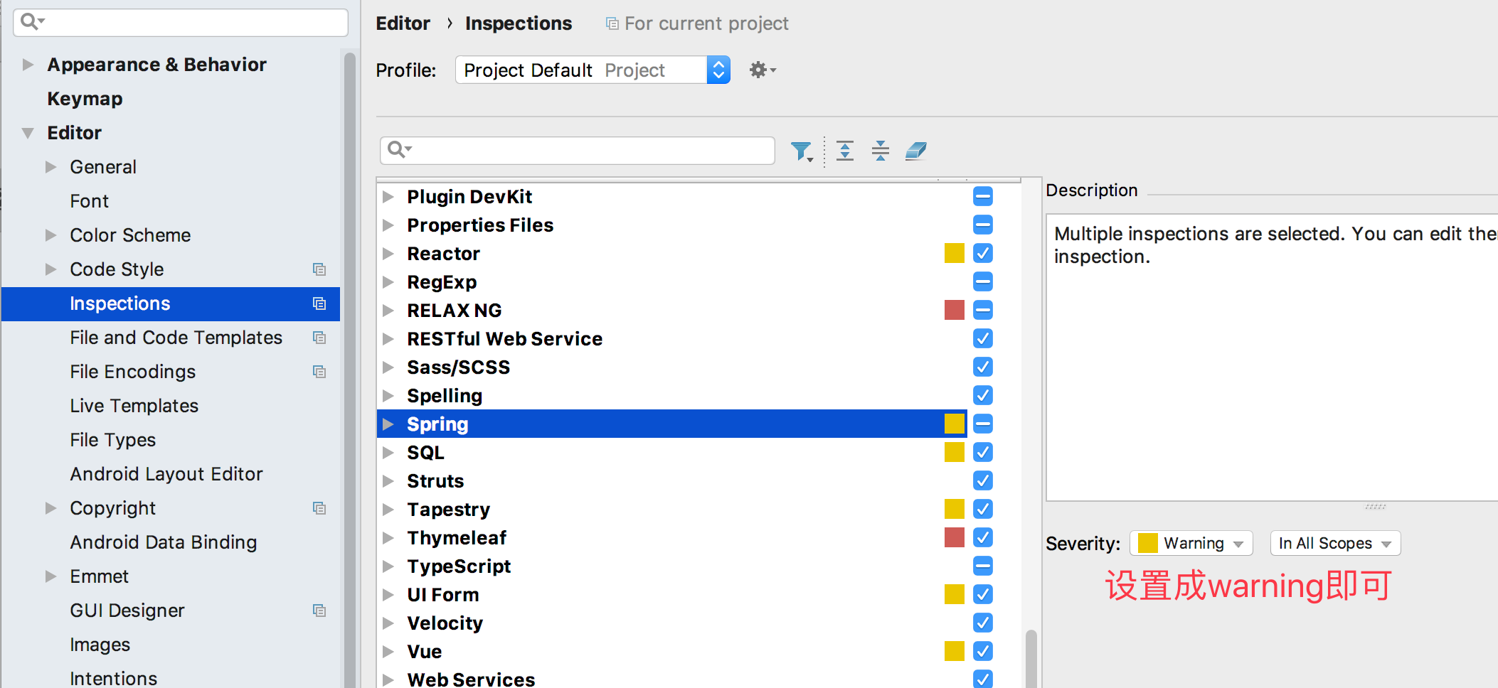Open the filter inspections funnel icon

[x=802, y=151]
